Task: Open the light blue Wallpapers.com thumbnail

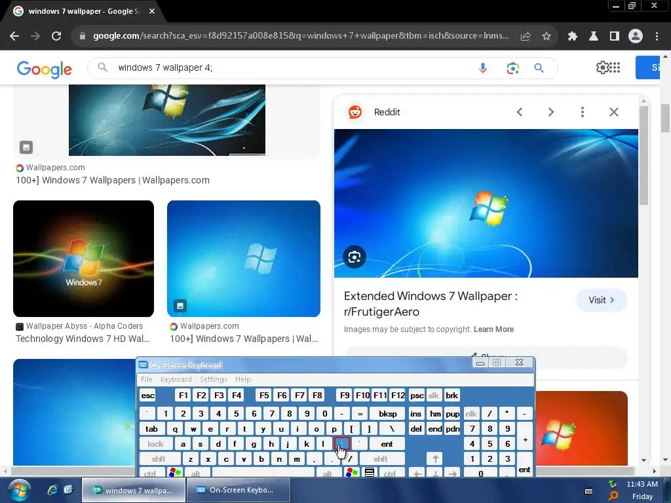Action: (244, 258)
